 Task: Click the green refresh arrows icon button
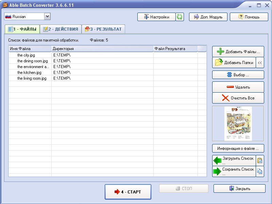(x=180, y=17)
